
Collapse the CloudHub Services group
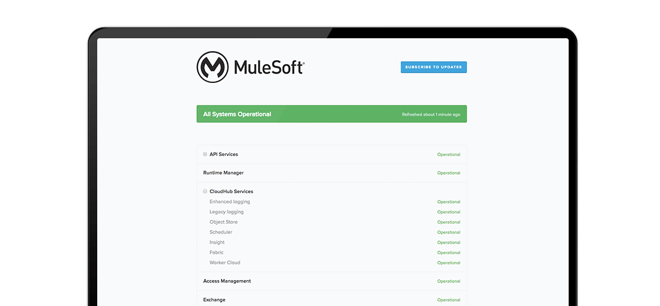click(x=205, y=191)
